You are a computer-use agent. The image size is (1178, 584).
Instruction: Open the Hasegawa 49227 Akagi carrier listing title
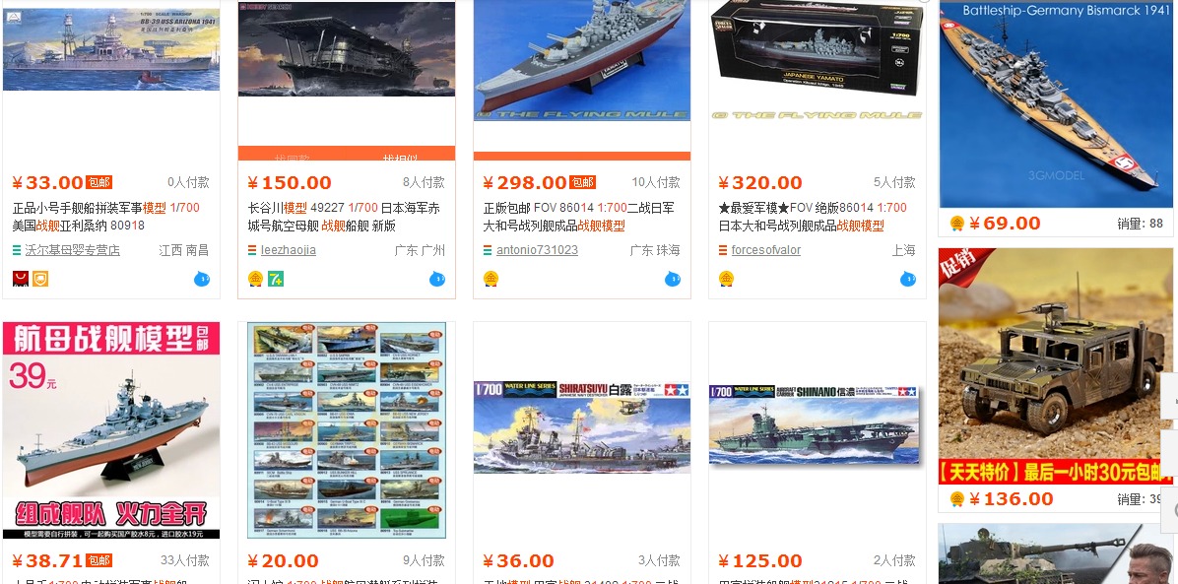pyautogui.click(x=344, y=217)
